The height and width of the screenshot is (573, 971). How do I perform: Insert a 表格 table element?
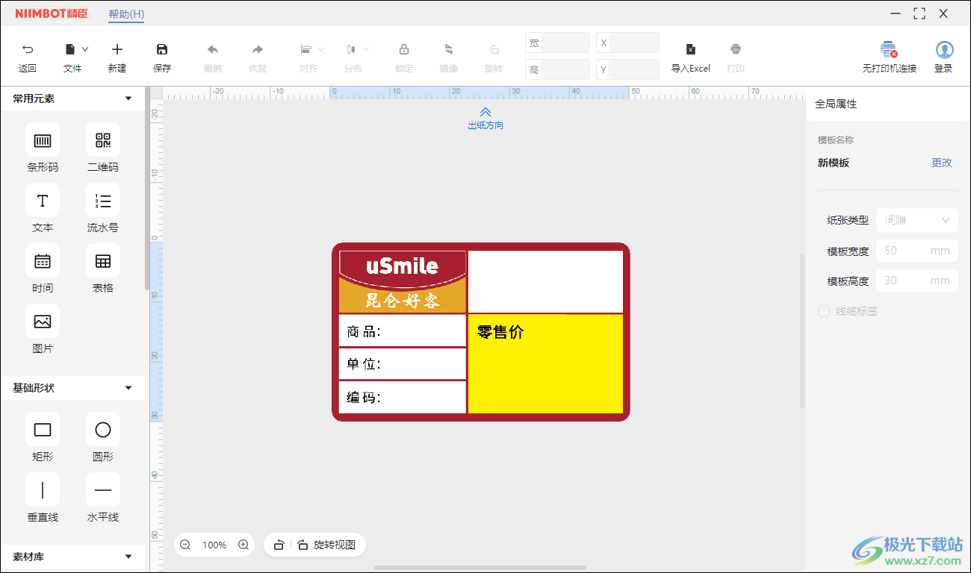point(103,261)
